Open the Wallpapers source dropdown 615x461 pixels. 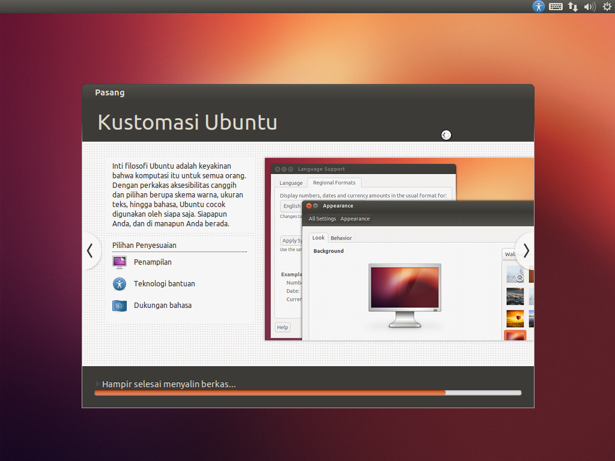point(512,254)
